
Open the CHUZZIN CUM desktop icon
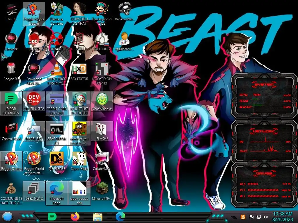[x=34, y=44]
